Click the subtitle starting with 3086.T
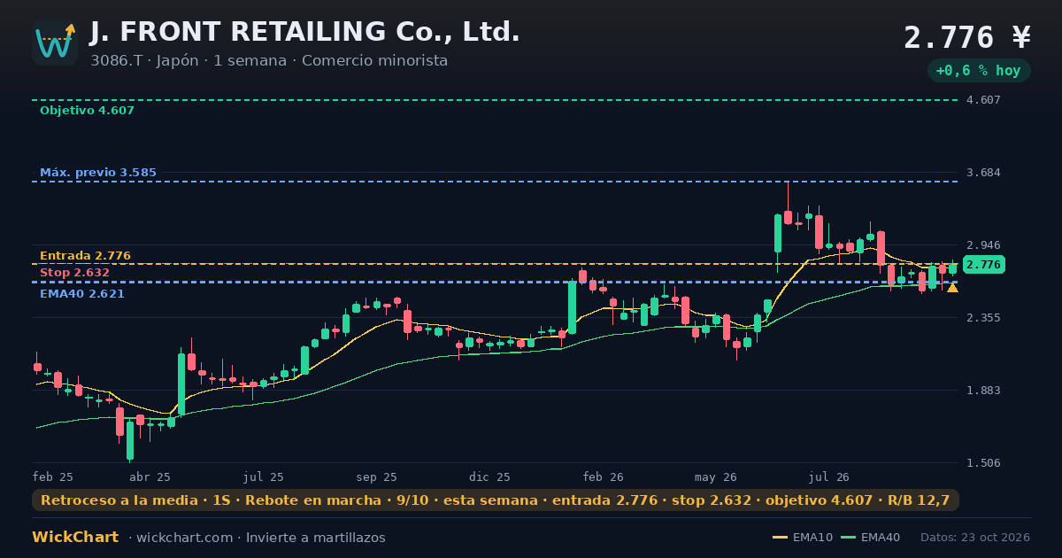This screenshot has height=558, width=1062. pos(268,61)
